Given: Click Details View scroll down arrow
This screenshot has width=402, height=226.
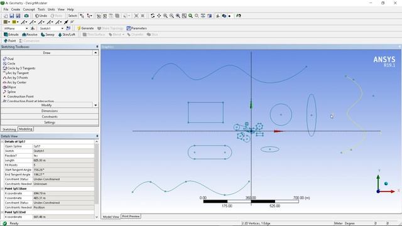Looking at the screenshot, I should (97, 217).
